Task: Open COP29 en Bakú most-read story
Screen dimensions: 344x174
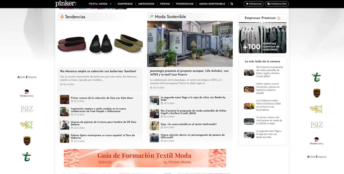Action: click(x=269, y=120)
